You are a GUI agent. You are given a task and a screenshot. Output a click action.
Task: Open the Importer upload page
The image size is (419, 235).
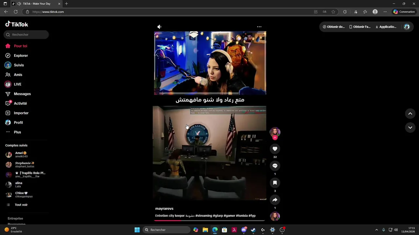coord(21,113)
